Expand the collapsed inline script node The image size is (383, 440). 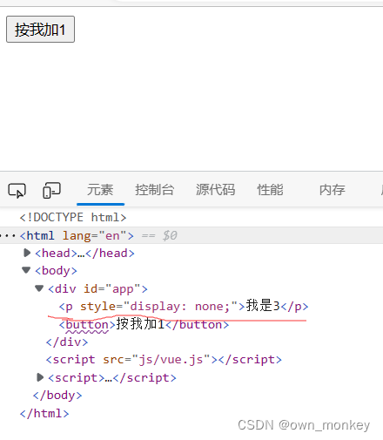(40, 377)
